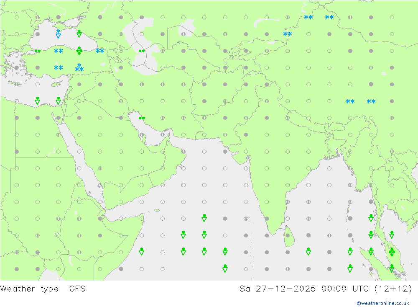The width and height of the screenshot is (418, 307).
Task: Click the right snow symbol over Tibet
Action: click(371, 101)
